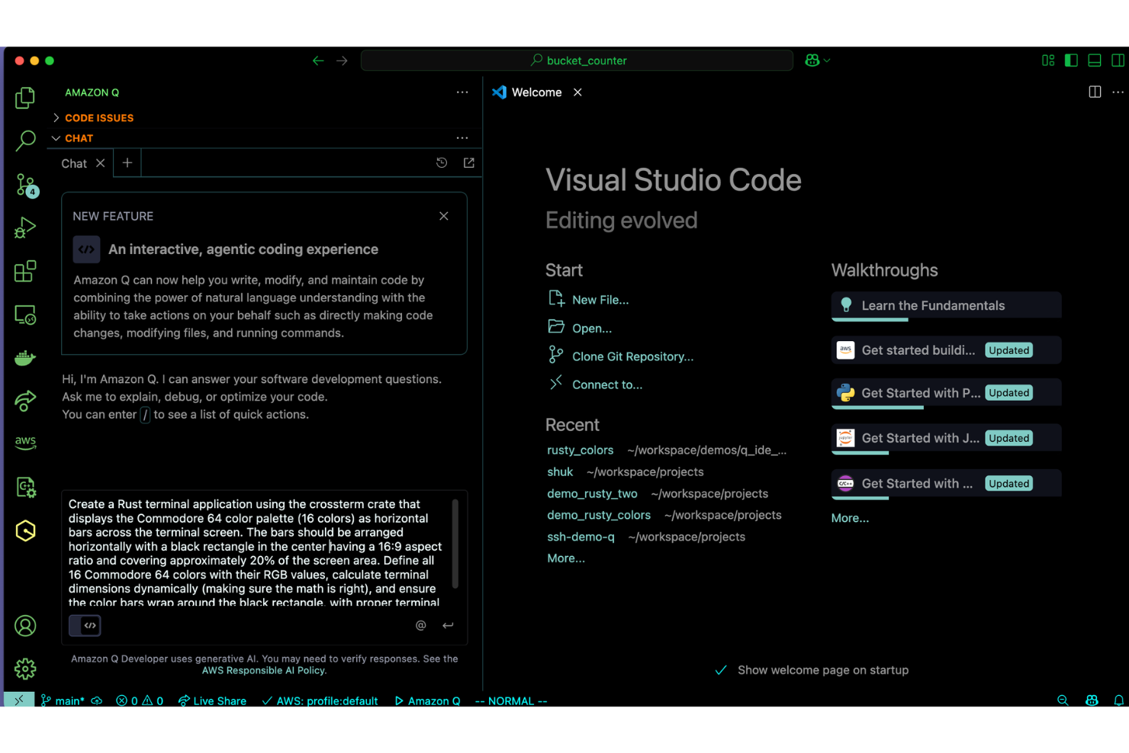Click Live Share in status bar
Image resolution: width=1129 pixels, height=753 pixels.
click(212, 700)
